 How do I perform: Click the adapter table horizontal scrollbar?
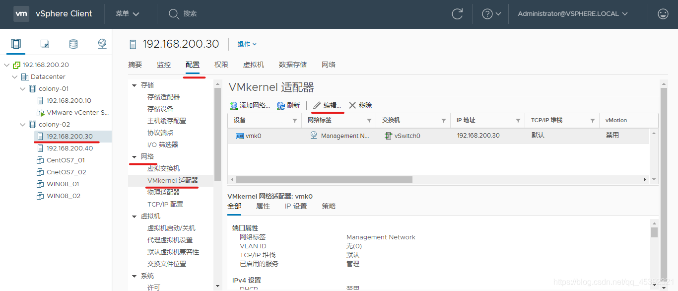coord(324,179)
